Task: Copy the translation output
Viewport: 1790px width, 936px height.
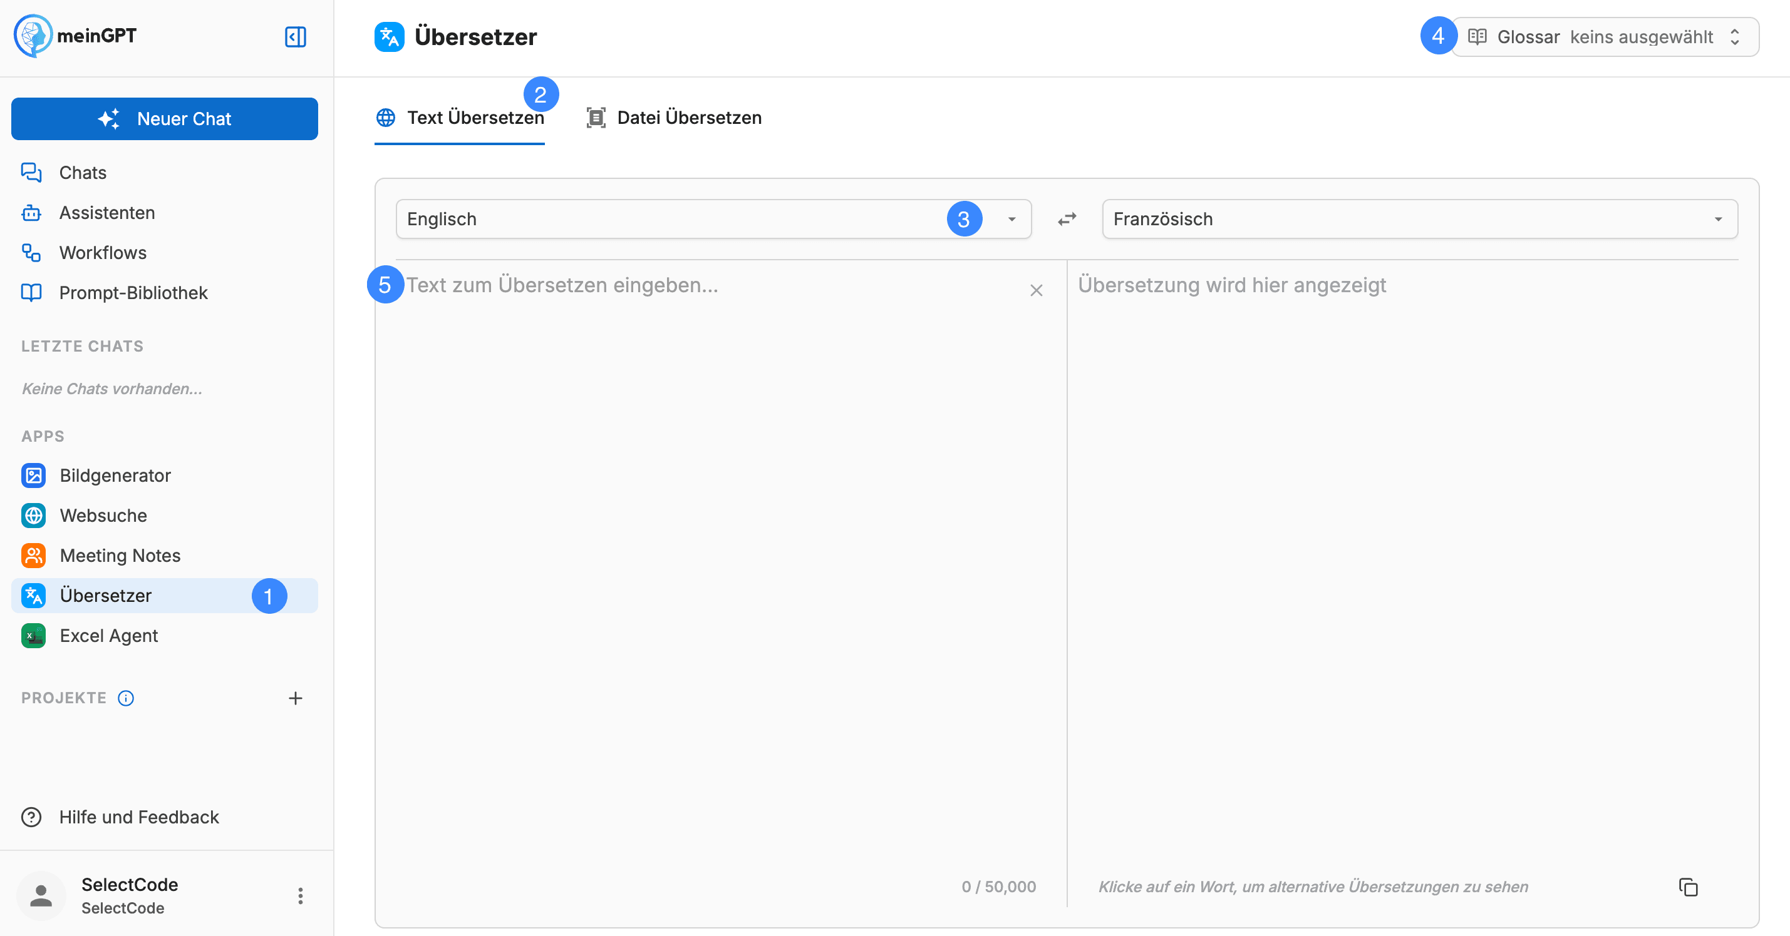Action: (1688, 887)
